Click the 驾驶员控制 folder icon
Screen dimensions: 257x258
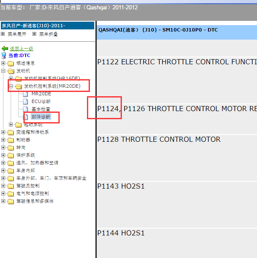11,186
